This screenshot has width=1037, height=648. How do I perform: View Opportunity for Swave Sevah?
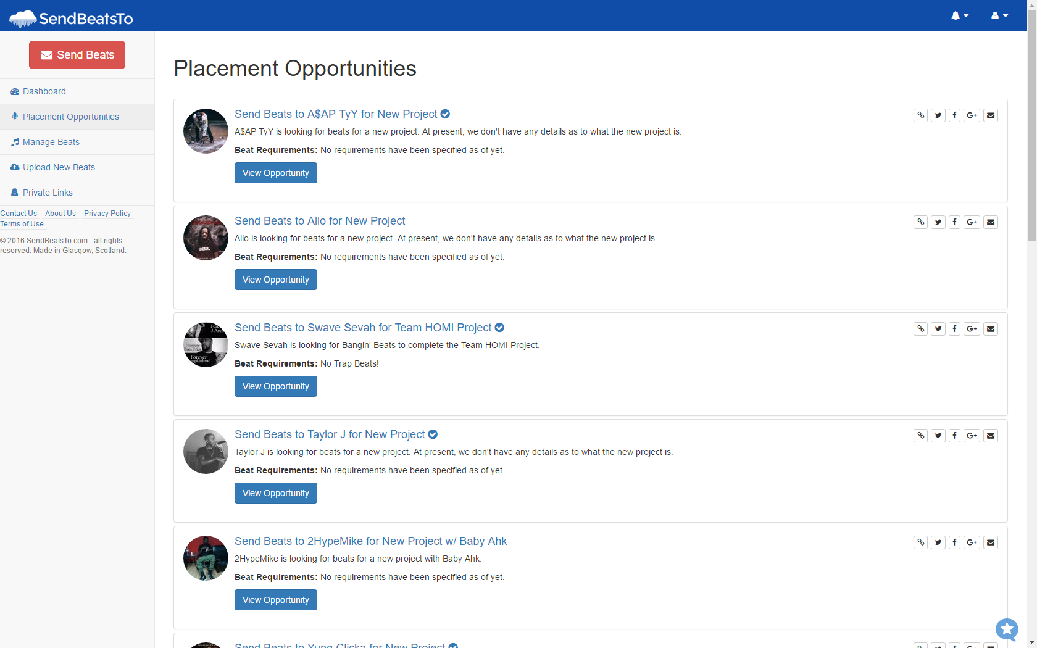point(276,386)
